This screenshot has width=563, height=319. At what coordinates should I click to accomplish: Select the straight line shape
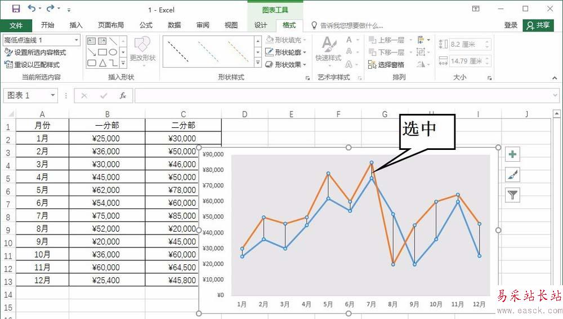coord(113,41)
